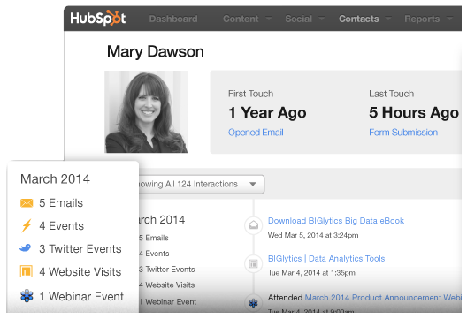Expand the Content dropdown arrow
Screen dimensions: 467x319
[269, 19]
